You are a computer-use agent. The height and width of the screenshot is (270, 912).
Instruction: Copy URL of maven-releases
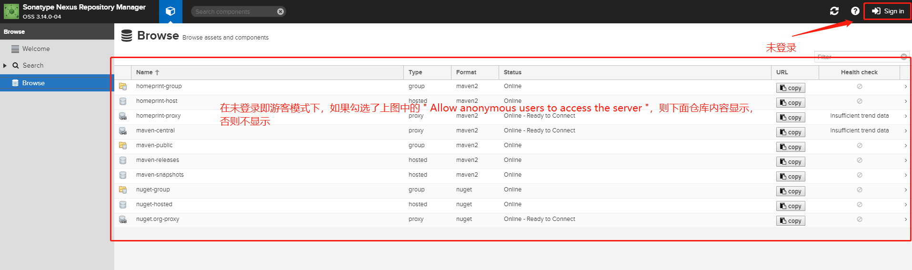pyautogui.click(x=791, y=162)
